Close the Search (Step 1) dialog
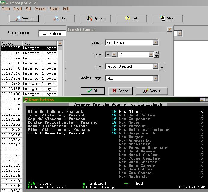The image size is (208, 192). [170, 29]
